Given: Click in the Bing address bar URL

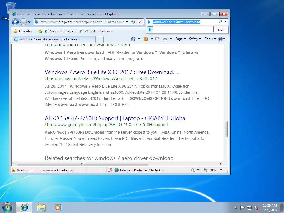Looking at the screenshot, I should click(x=82, y=22).
